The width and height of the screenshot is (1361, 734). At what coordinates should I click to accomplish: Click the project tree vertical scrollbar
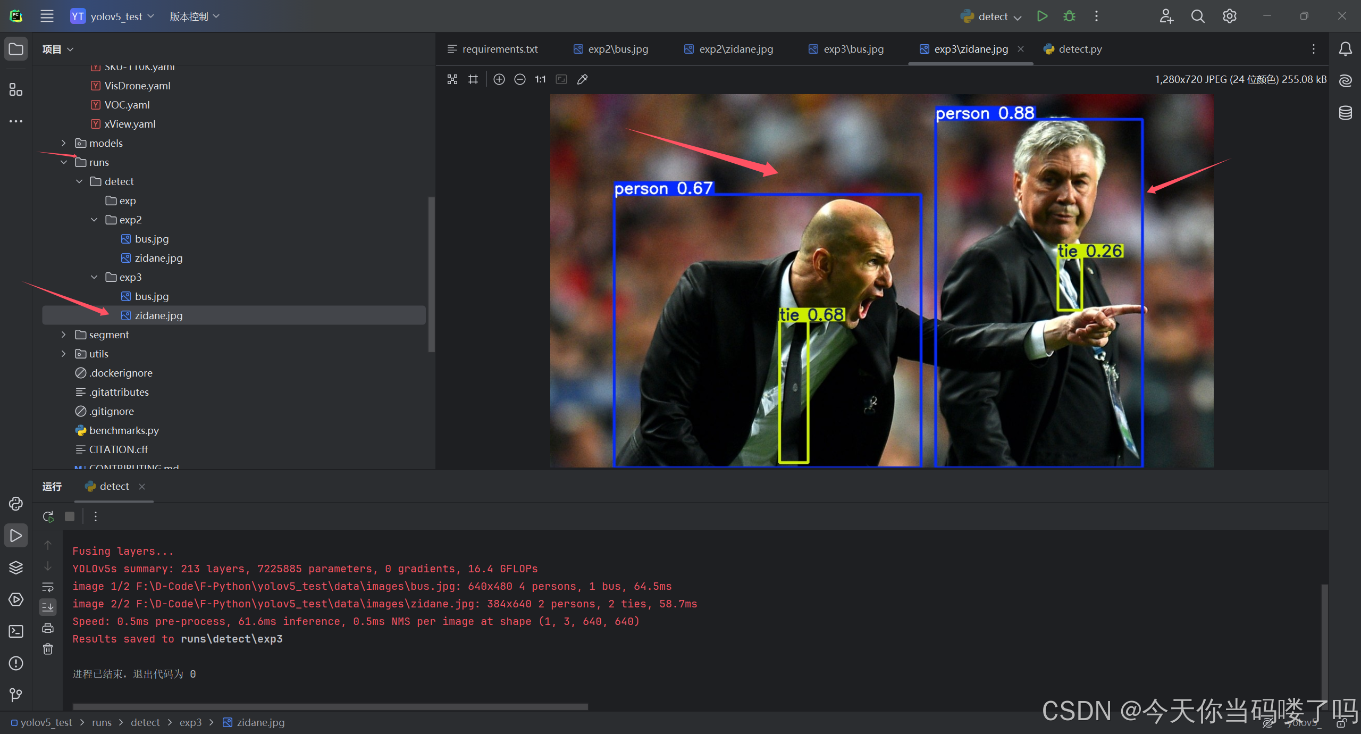click(x=431, y=274)
